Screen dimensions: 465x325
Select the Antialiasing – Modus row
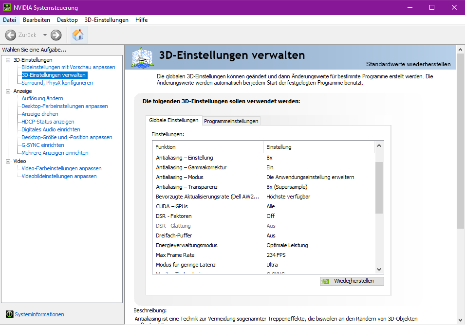(x=263, y=177)
